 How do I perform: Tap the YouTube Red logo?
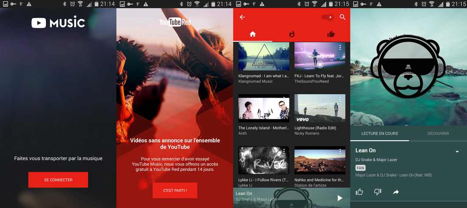point(175,22)
